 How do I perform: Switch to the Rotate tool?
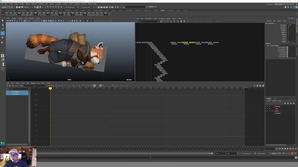[x=2, y=38]
